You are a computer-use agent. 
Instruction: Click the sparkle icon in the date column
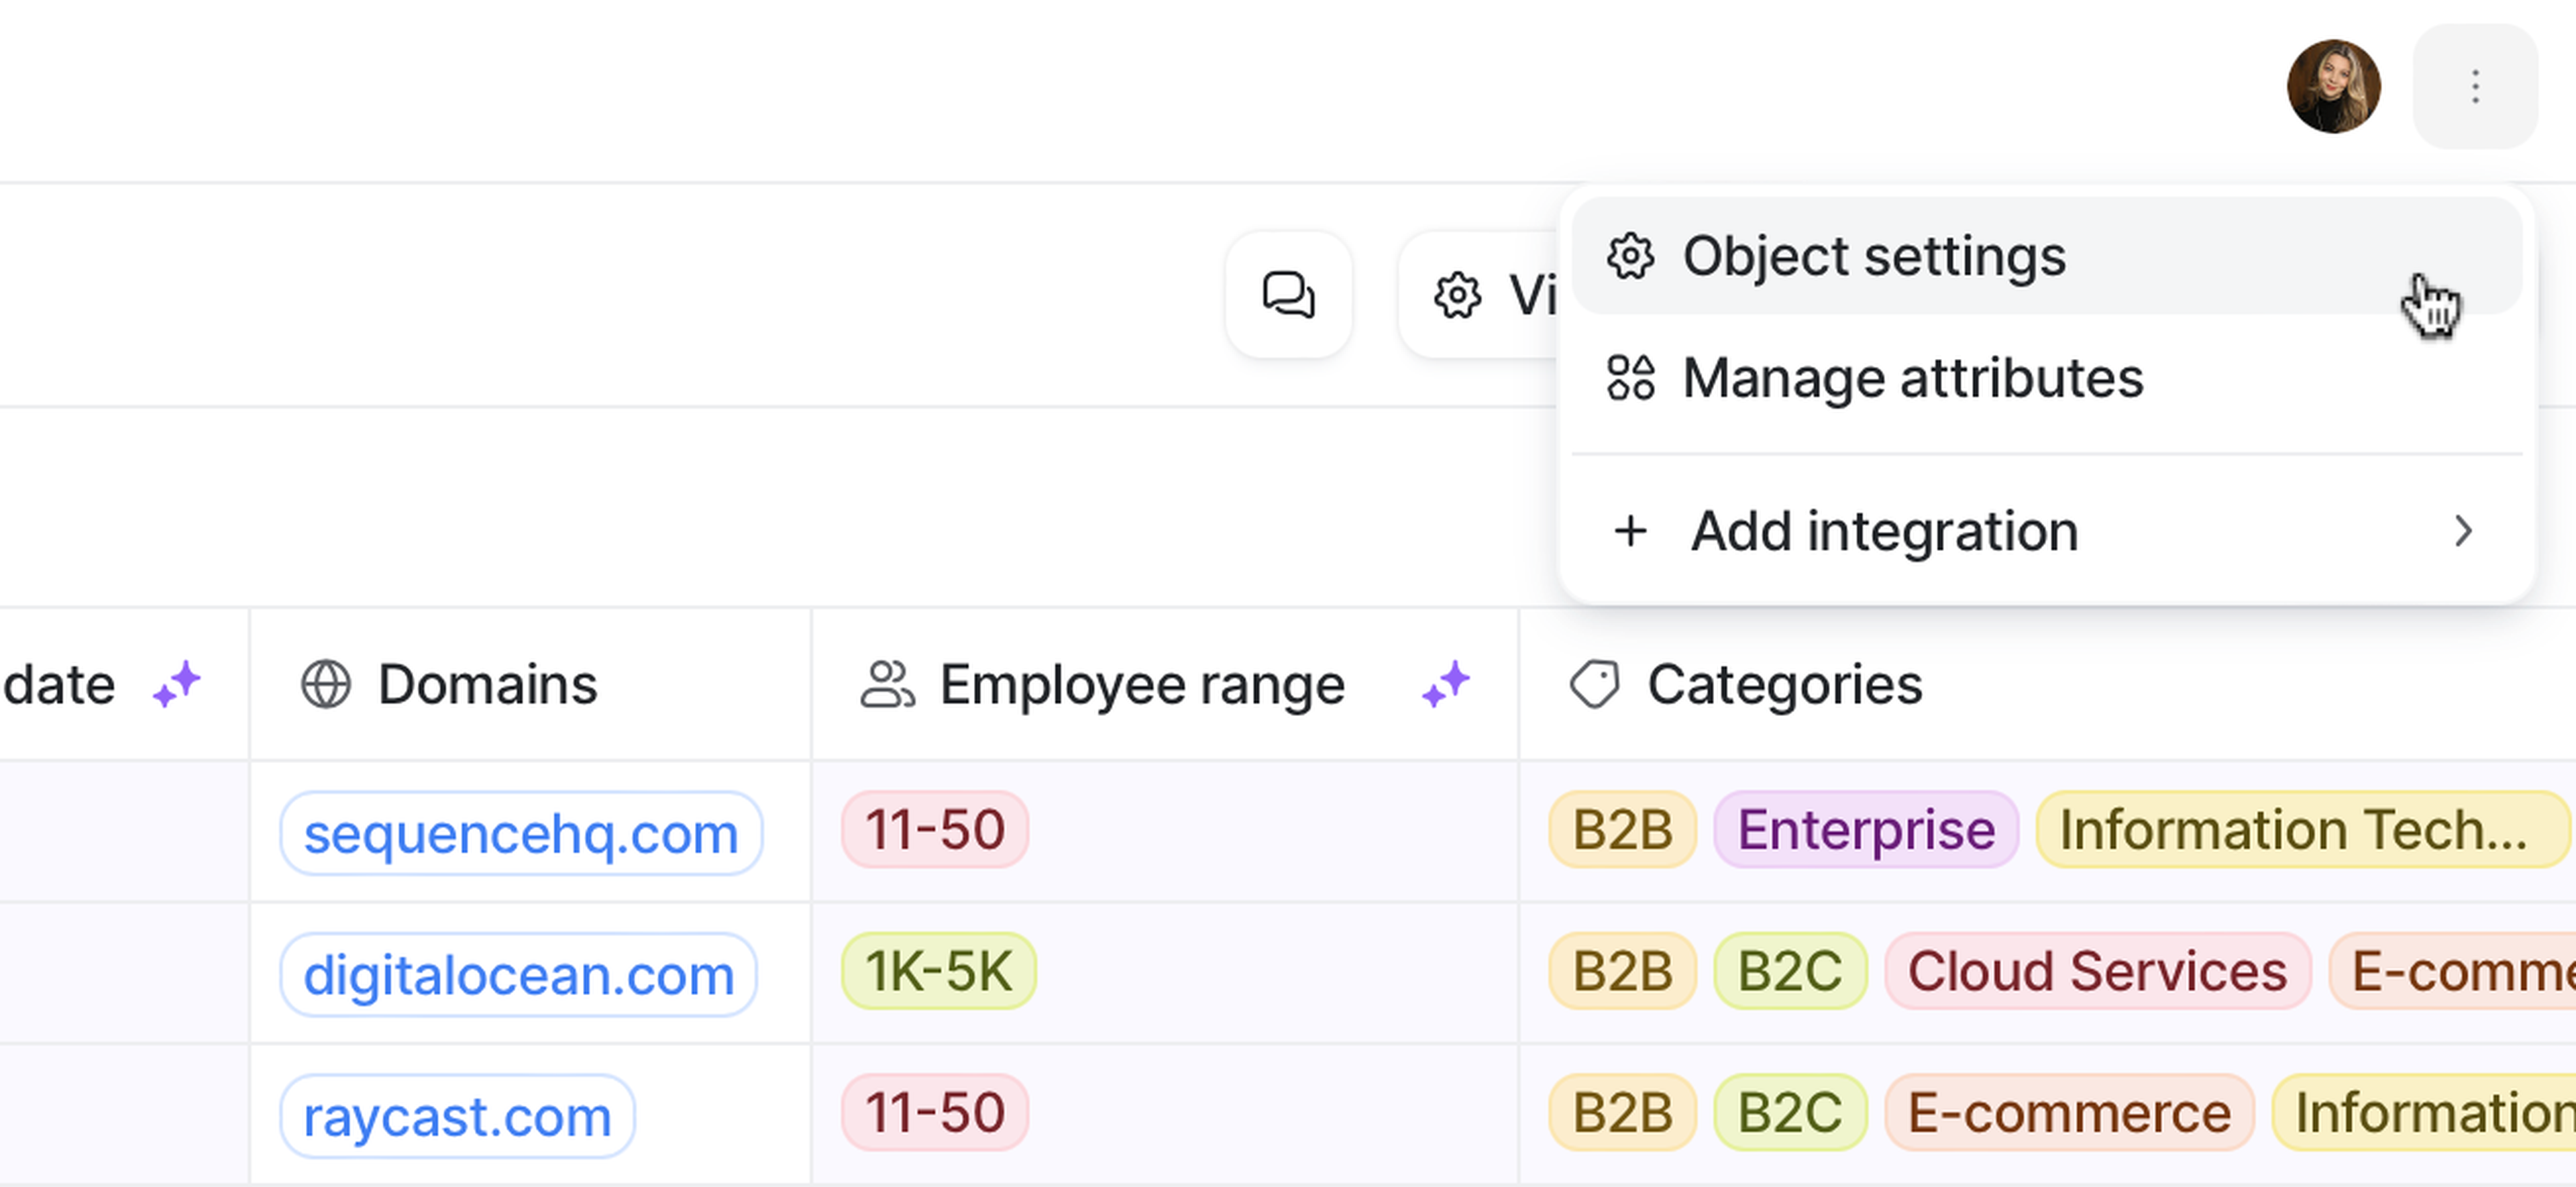[x=176, y=685]
